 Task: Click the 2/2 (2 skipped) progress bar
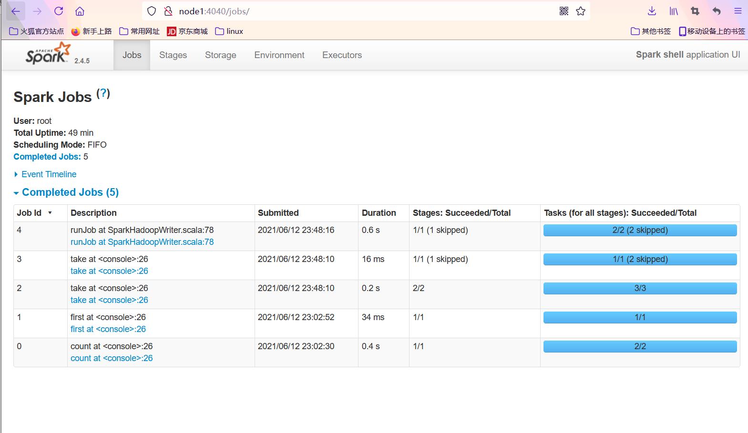point(640,230)
